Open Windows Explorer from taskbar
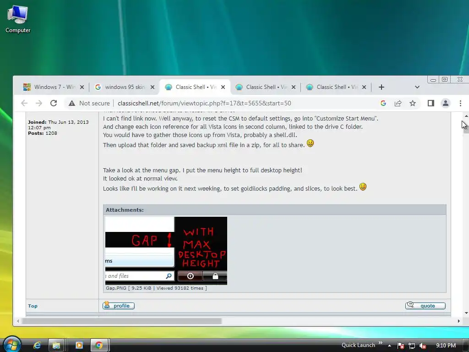 click(x=56, y=345)
